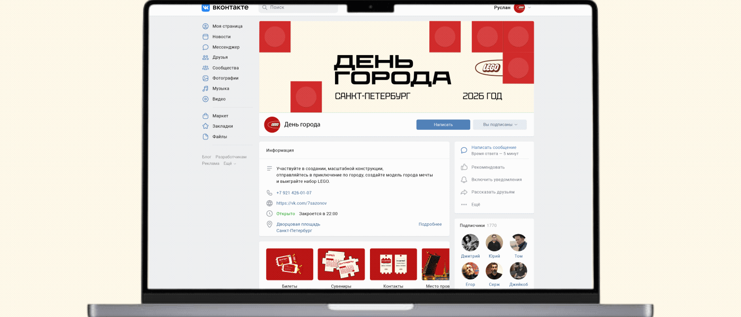Click the Подробнее link

click(430, 224)
